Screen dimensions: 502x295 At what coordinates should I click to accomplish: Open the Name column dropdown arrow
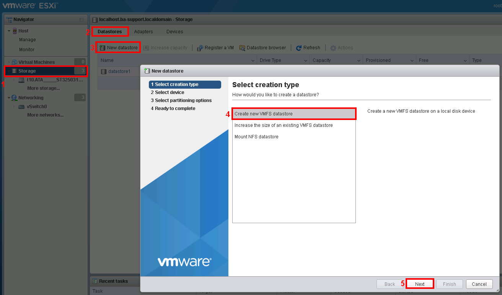coord(253,60)
